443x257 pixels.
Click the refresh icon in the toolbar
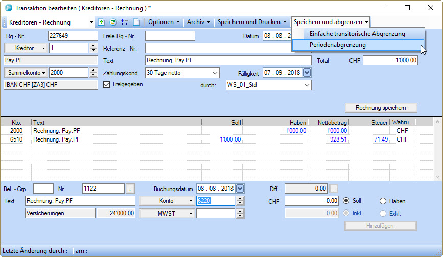[113, 22]
